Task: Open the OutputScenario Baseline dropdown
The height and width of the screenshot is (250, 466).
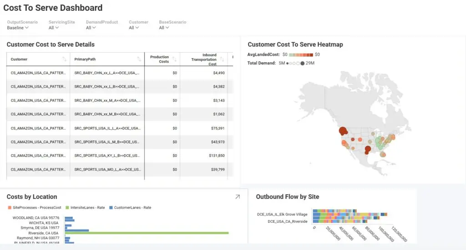Action: coord(18,28)
